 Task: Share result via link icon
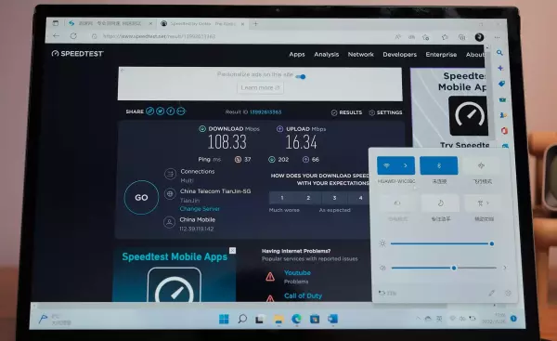point(149,111)
